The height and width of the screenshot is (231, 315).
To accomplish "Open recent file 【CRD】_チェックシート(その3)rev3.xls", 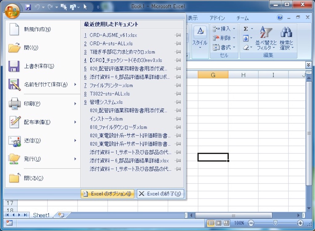I will pyautogui.click(x=126, y=60).
